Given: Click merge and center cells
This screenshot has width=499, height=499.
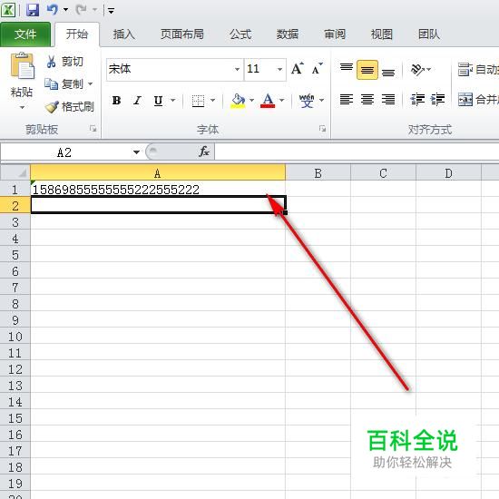Looking at the screenshot, I should [478, 100].
